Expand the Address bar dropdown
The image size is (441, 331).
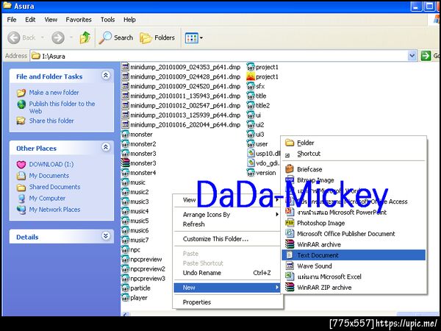tap(412, 56)
